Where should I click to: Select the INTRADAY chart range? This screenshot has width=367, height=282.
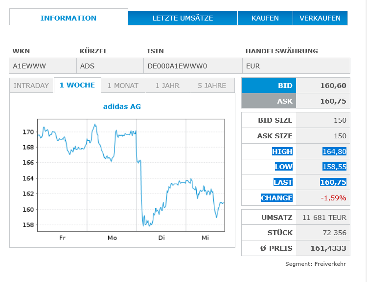click(x=31, y=86)
